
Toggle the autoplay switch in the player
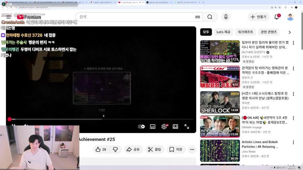(141, 126)
